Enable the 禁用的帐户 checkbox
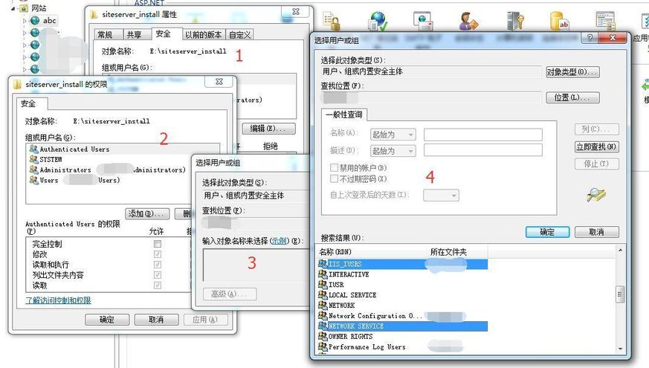 click(334, 168)
